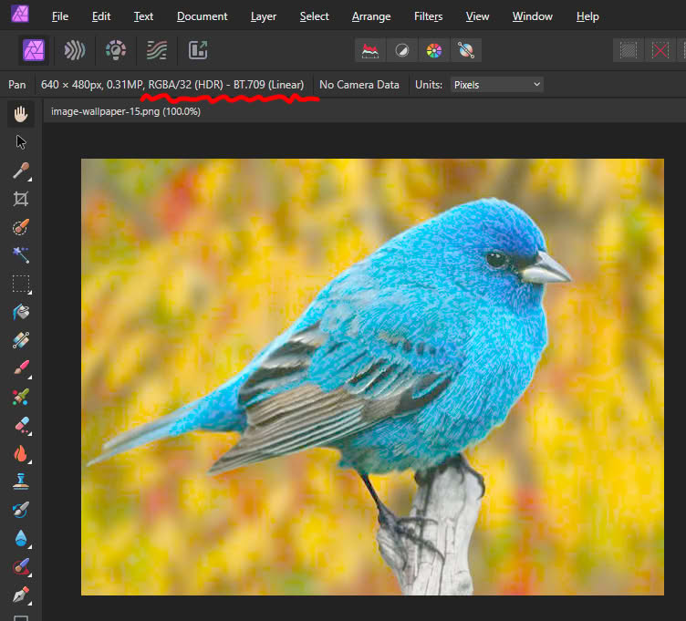The height and width of the screenshot is (621, 686).
Task: Pick the Color Picker eyedropper tool
Action: click(21, 171)
